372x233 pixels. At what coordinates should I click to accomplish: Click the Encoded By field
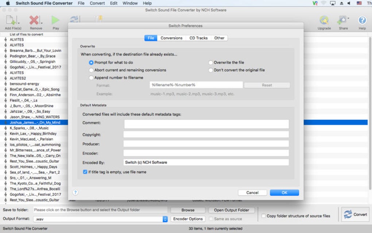[x=206, y=162]
